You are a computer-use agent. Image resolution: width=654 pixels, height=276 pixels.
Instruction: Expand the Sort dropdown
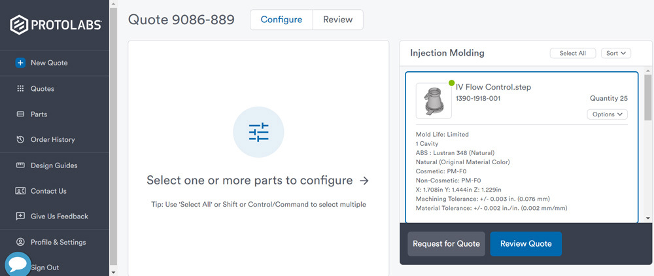pos(616,53)
